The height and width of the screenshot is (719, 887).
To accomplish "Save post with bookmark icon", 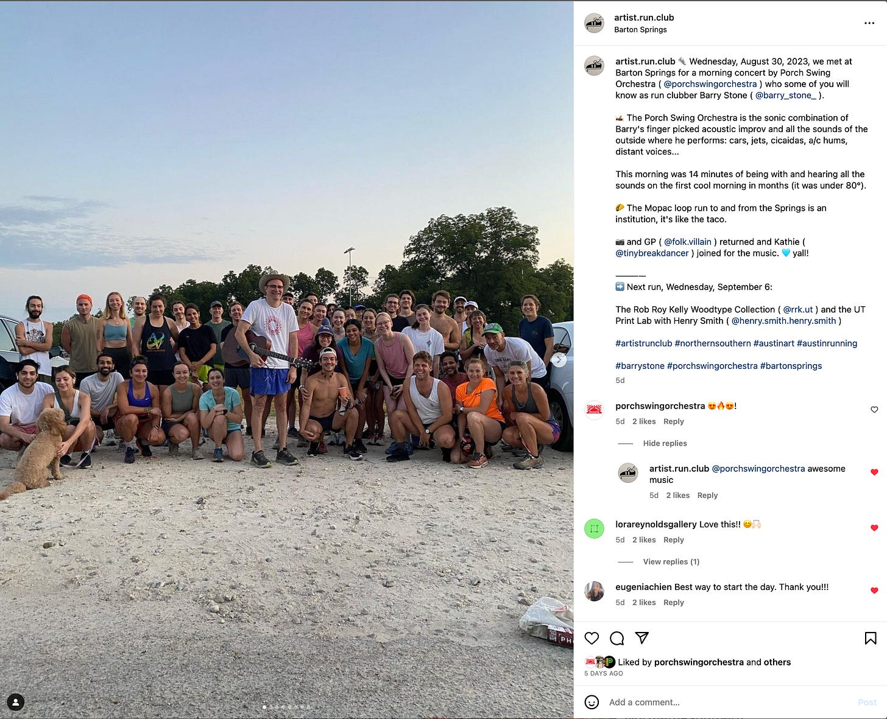I will tap(871, 638).
